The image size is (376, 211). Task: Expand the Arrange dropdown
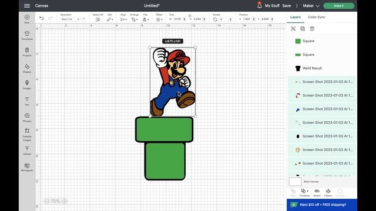click(x=135, y=19)
